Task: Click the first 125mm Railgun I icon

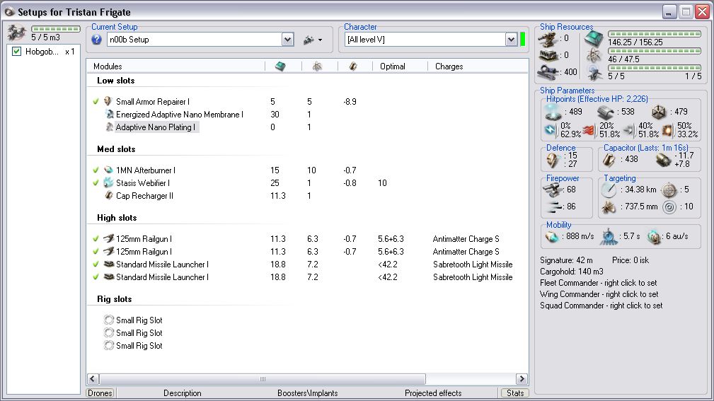Action: tap(108, 238)
